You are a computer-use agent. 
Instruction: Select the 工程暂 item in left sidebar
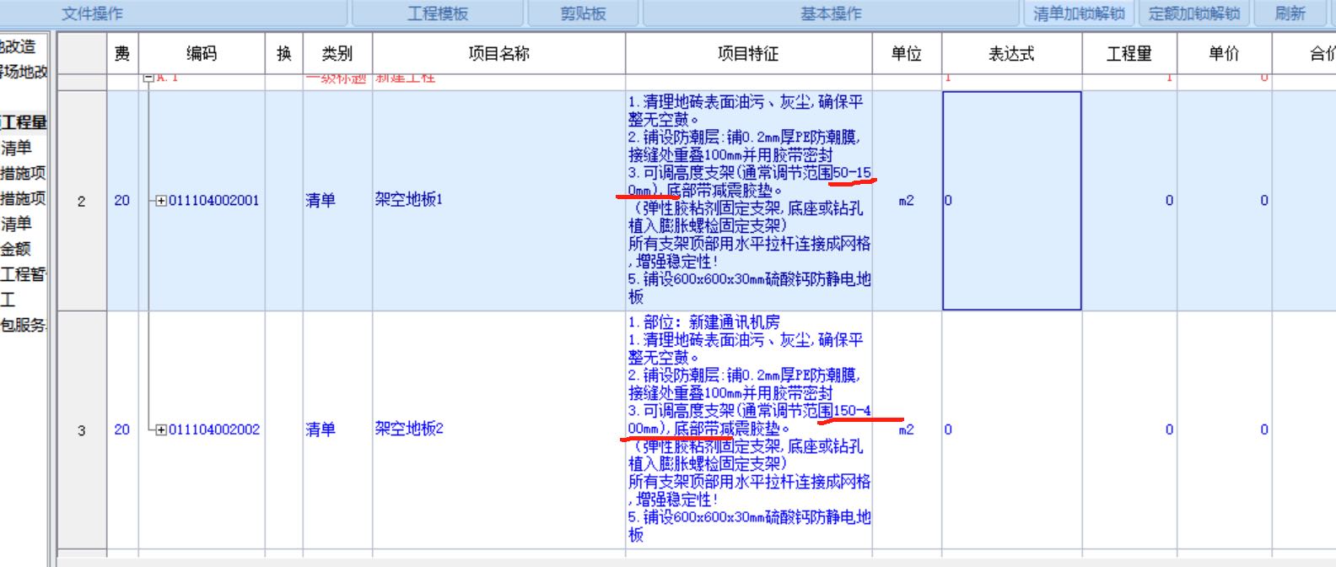point(24,274)
